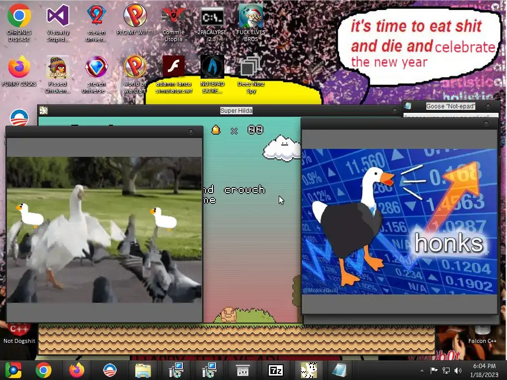Open the PEG MY WIFE! Peggle icon

[135, 19]
